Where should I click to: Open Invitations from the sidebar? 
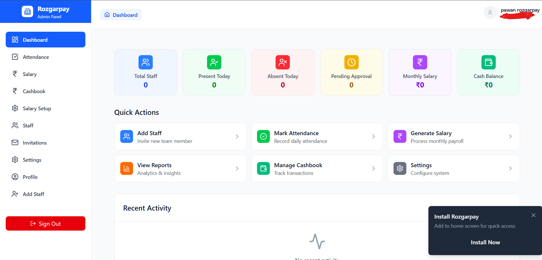tap(45, 143)
